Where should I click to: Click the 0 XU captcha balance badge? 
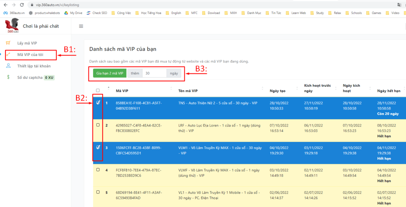coord(50,77)
